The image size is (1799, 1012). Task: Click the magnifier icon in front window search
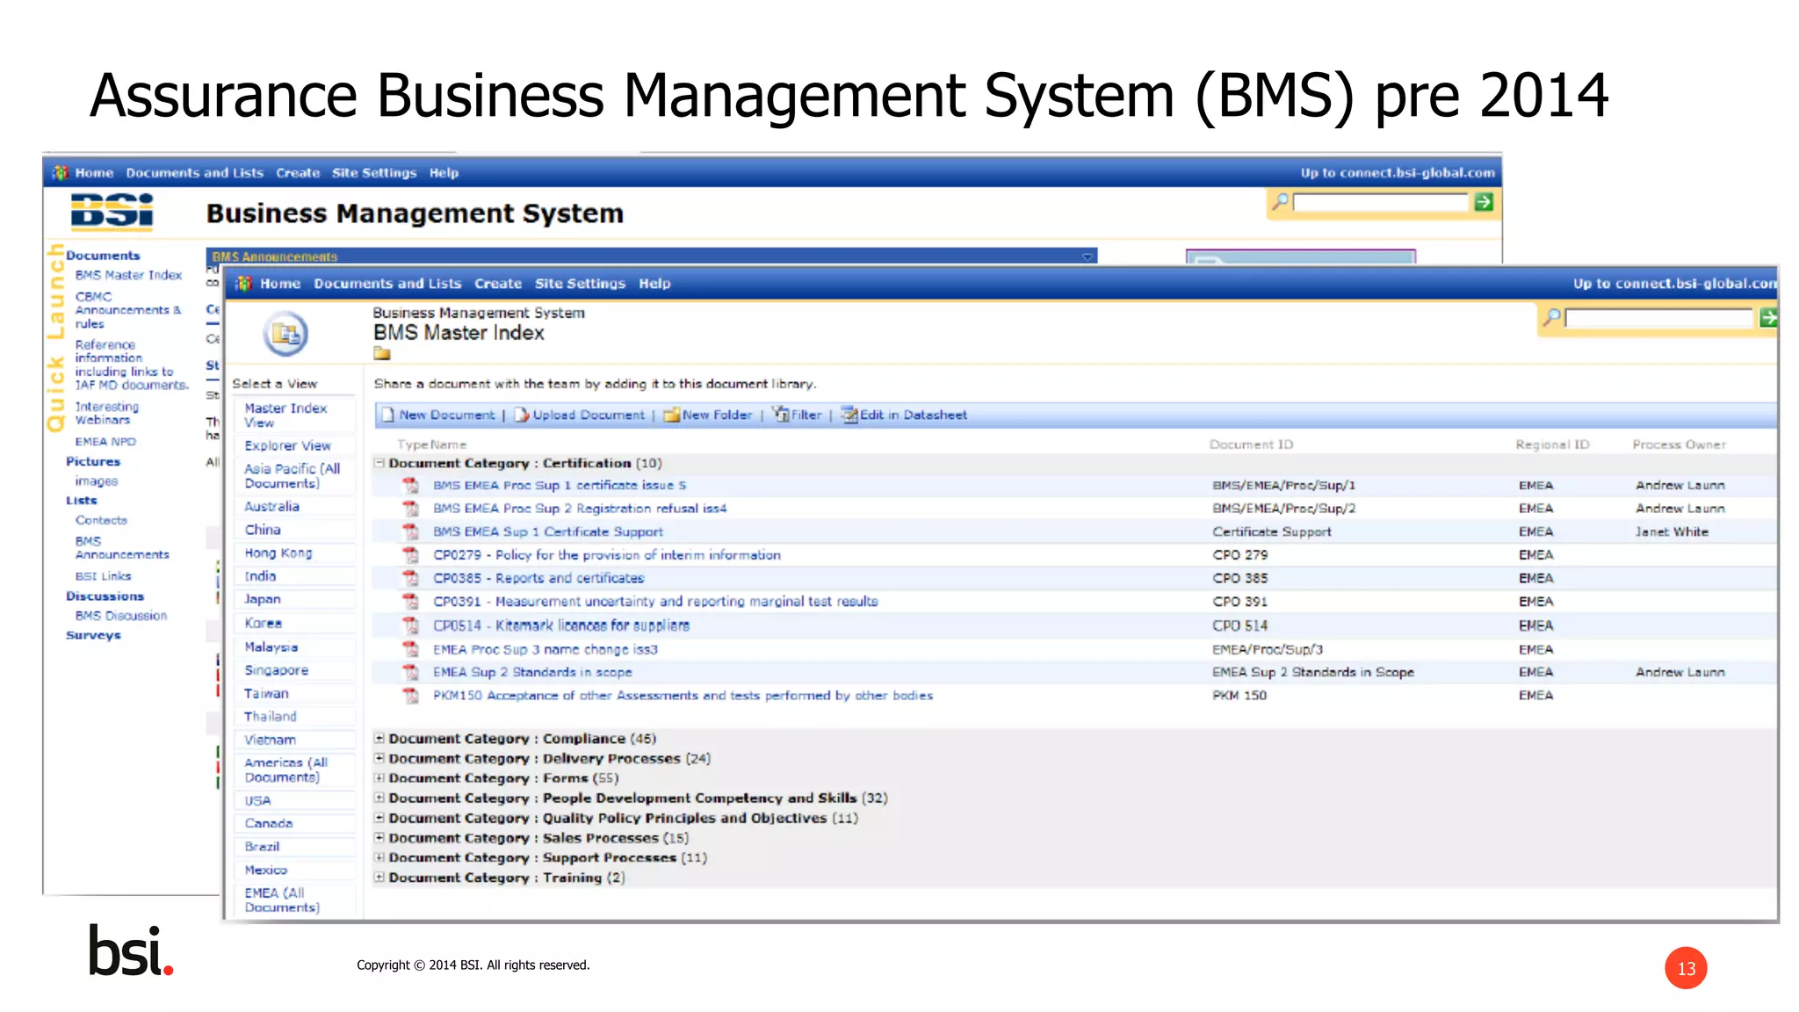click(x=1552, y=317)
